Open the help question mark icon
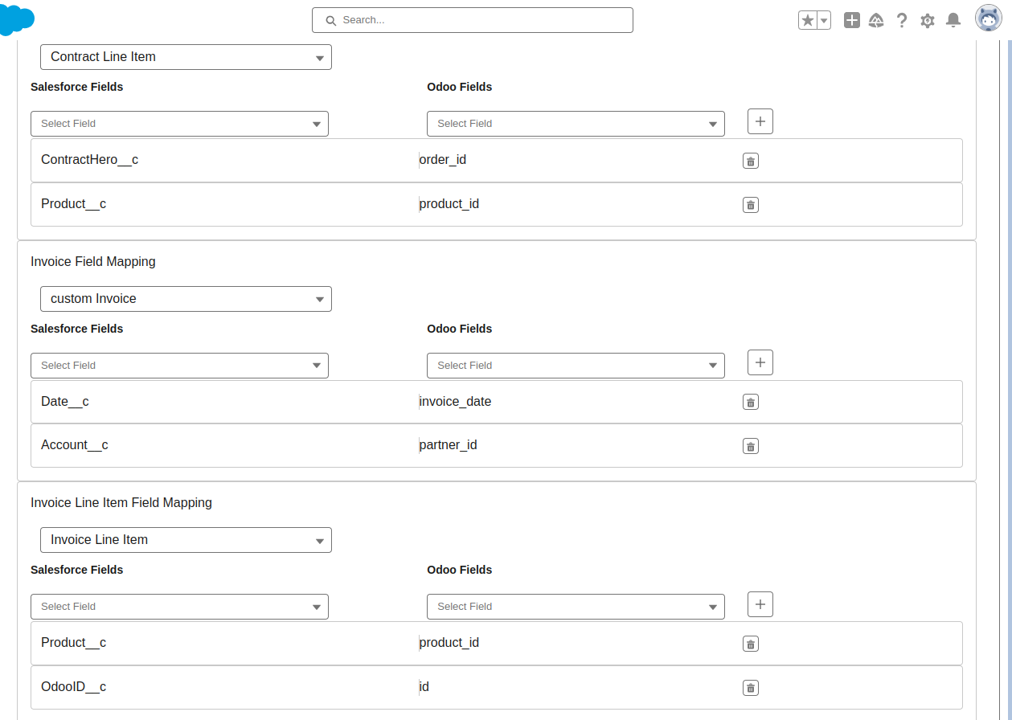The width and height of the screenshot is (1012, 720). 901,20
